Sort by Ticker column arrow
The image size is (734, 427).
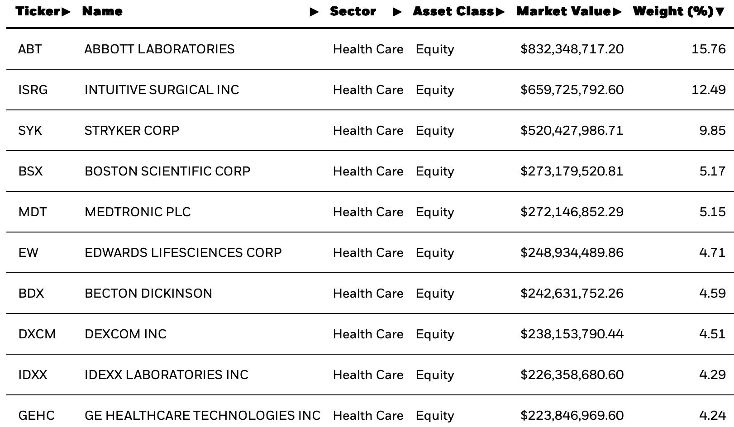pos(66,12)
